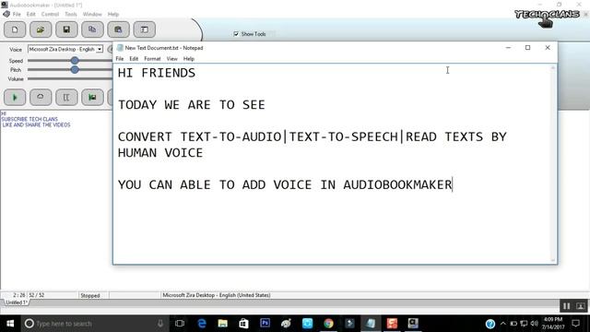Open the Microsoft Store taskbar icon

243,324
